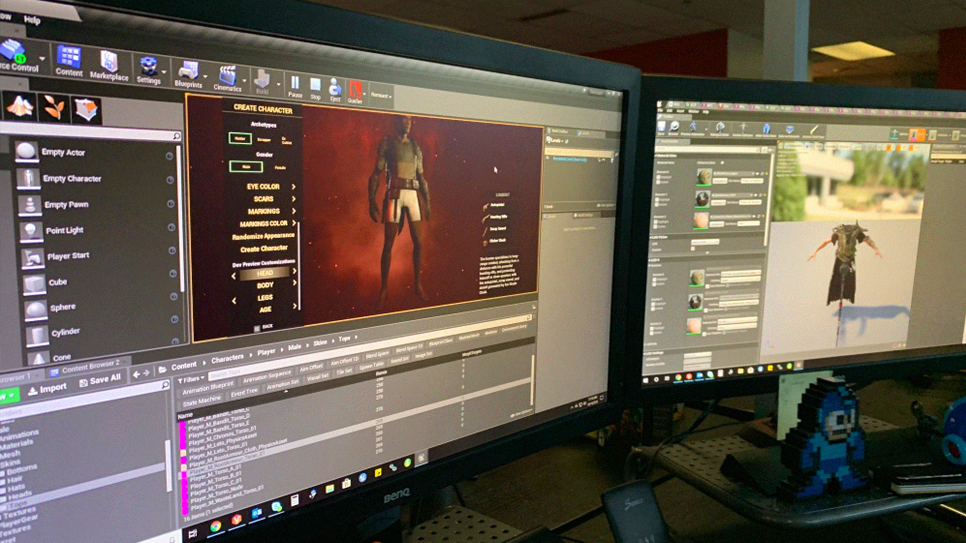
Task: Open Outlook from the left monitor taskbar
Action: coord(257,513)
